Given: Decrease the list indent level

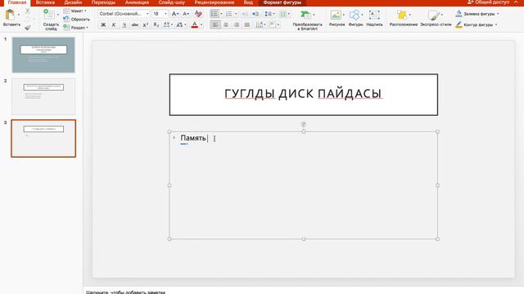Looking at the screenshot, I should coord(245,14).
